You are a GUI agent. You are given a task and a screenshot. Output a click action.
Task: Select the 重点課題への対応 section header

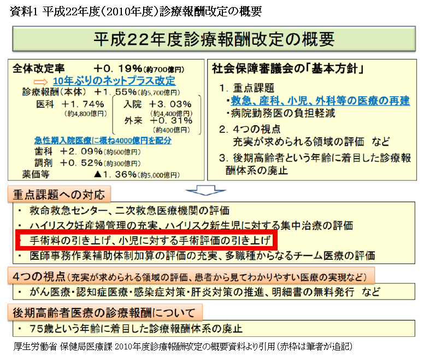[59, 194]
